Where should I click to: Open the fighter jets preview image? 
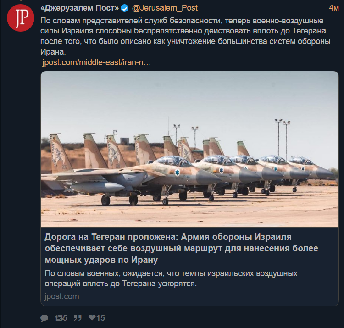click(x=189, y=149)
